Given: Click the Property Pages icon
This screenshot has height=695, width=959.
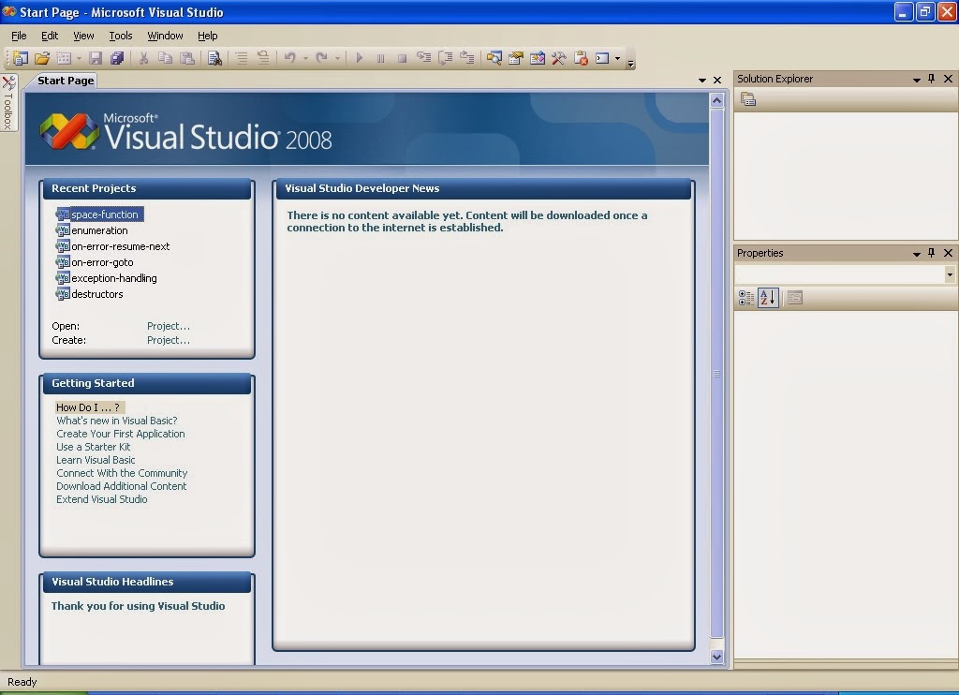Looking at the screenshot, I should tap(794, 298).
